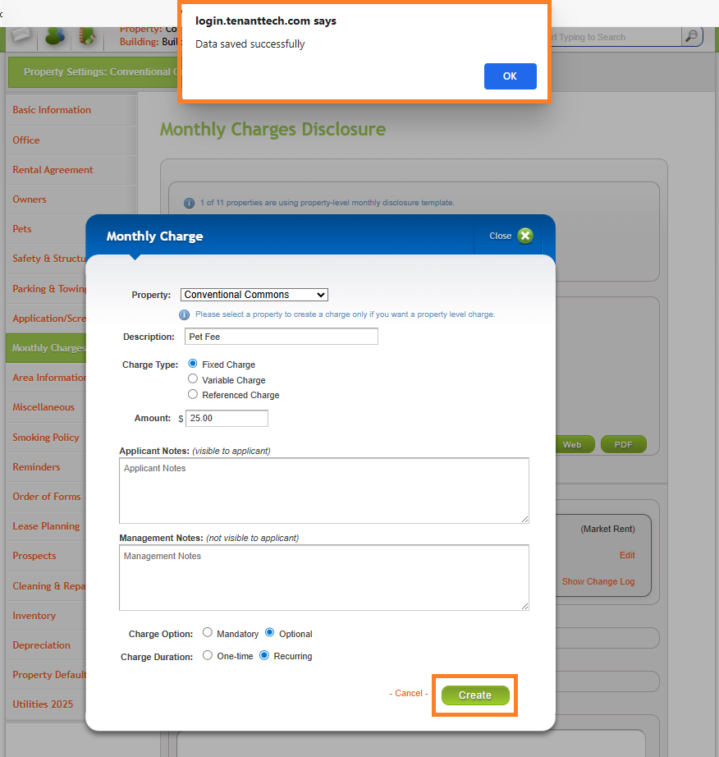719x757 pixels.
Task: Click the Management Notes resize handle
Action: coord(525,607)
